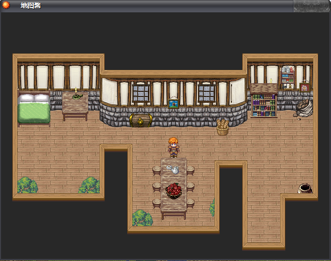The height and width of the screenshot is (261, 331).
Task: Click bush in bedroom's lower-right corner
Action: coord(89,185)
